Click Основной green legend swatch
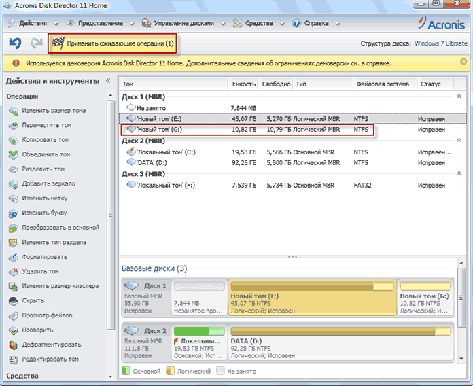This screenshot has height=386, width=473. tap(126, 371)
